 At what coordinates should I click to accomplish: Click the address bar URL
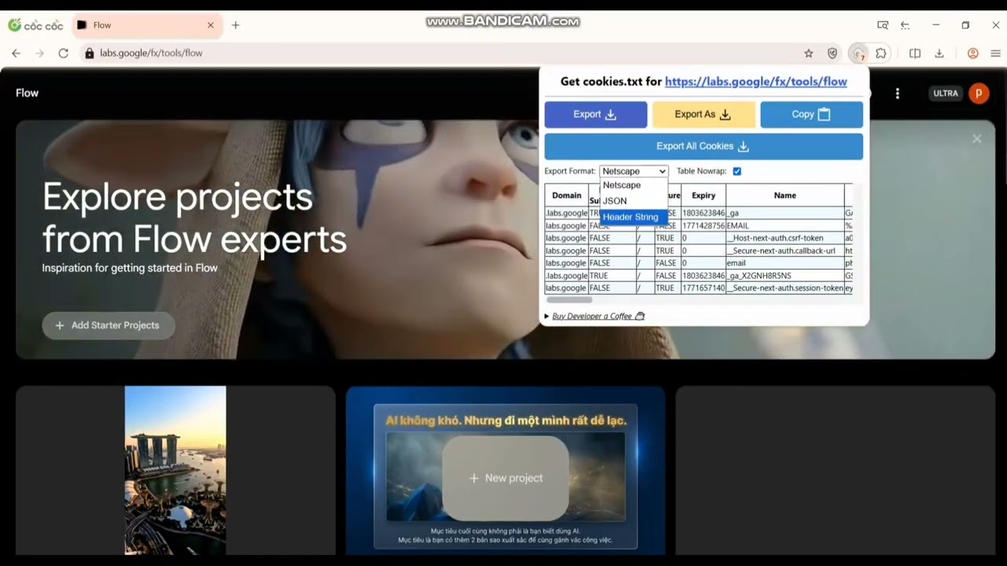click(151, 53)
